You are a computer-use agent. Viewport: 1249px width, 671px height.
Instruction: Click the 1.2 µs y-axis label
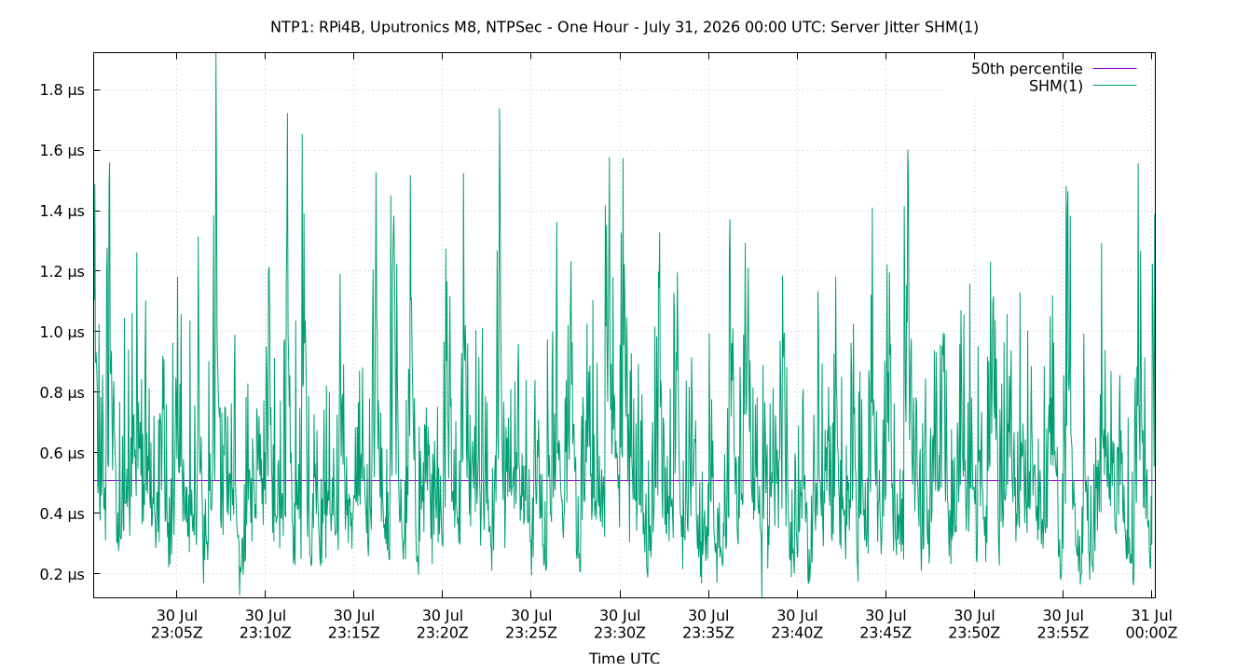click(63, 272)
